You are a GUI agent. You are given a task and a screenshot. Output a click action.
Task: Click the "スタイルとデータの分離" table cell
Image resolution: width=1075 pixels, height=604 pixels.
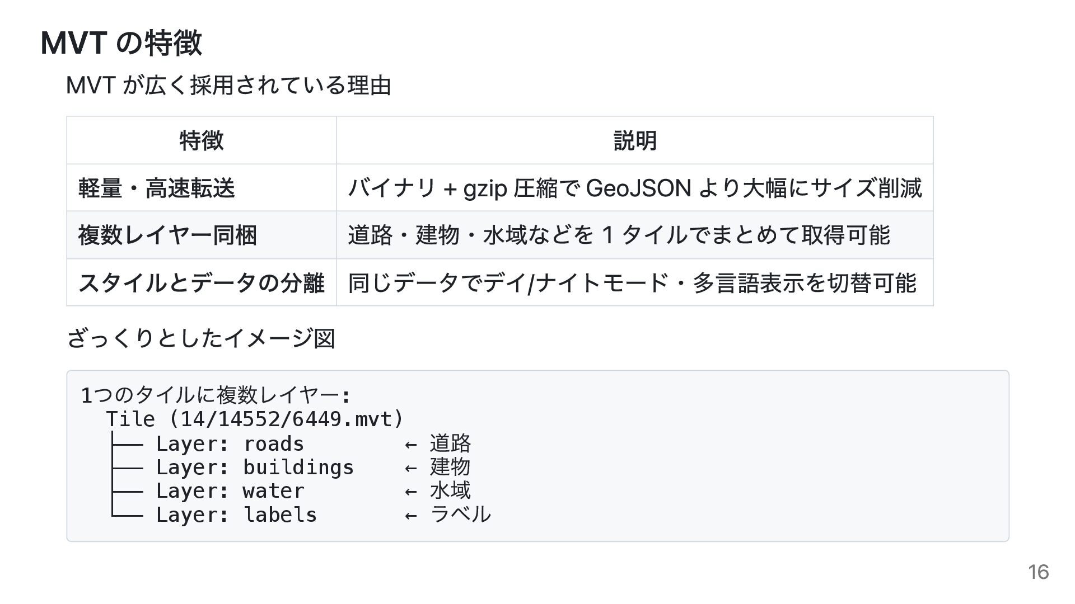(201, 282)
